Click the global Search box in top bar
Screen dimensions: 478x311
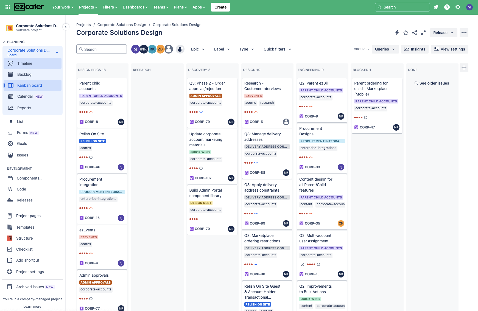point(402,7)
